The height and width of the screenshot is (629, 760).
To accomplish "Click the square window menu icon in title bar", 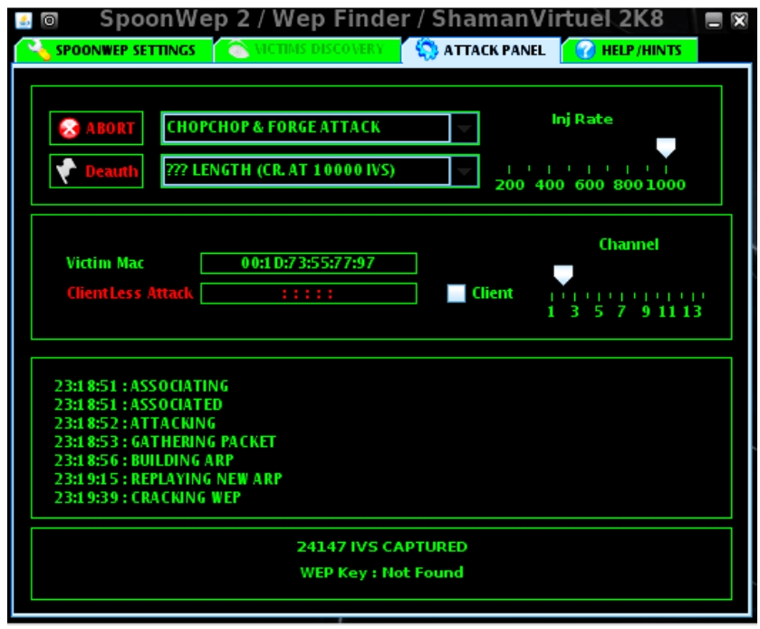I will 50,20.
